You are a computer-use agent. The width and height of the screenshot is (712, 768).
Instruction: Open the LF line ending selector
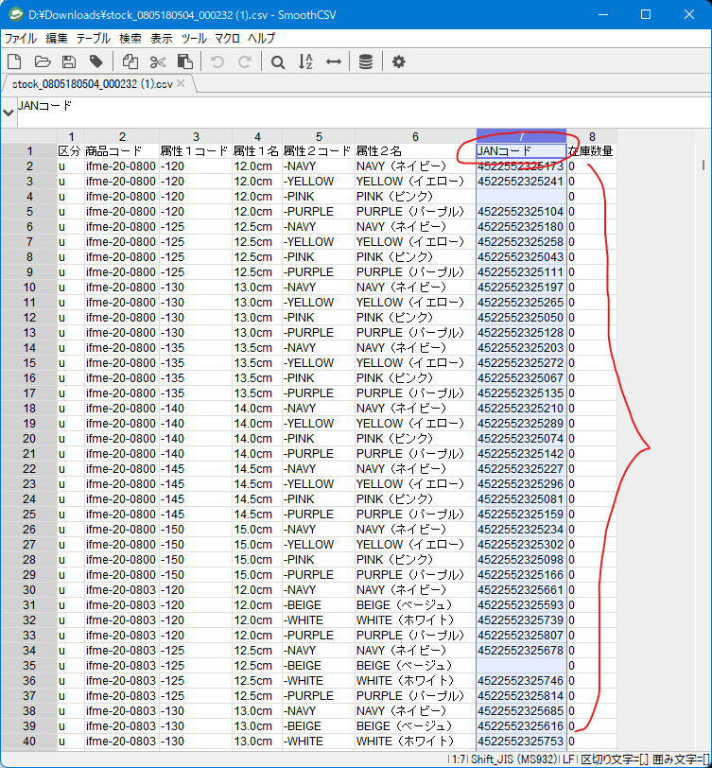point(567,759)
